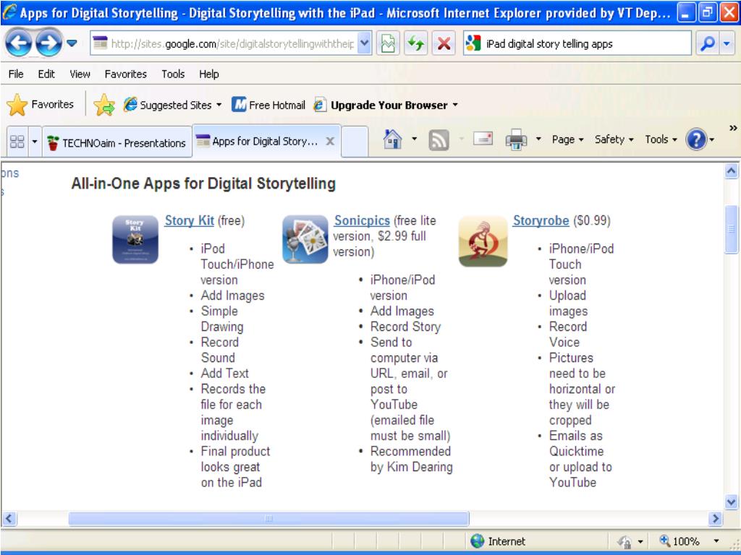The image size is (741, 555).
Task: Open a new blank tab
Action: pyautogui.click(x=355, y=142)
